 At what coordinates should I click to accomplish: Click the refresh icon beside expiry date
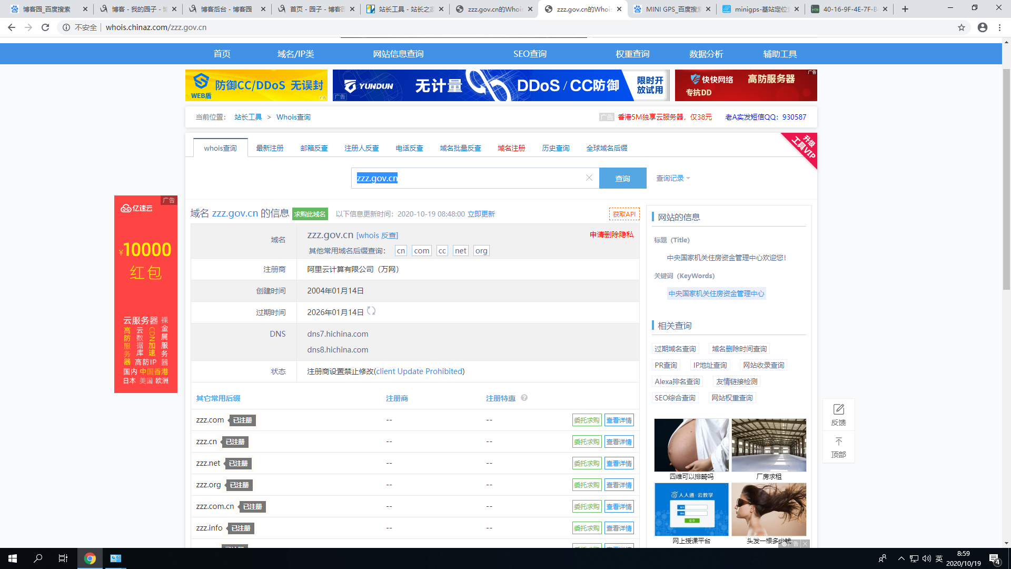point(371,311)
